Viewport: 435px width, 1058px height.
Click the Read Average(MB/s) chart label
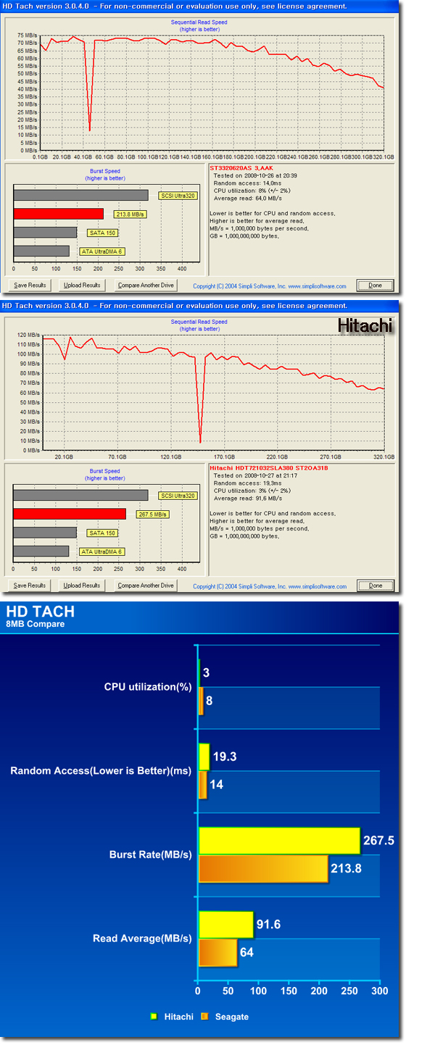(142, 938)
